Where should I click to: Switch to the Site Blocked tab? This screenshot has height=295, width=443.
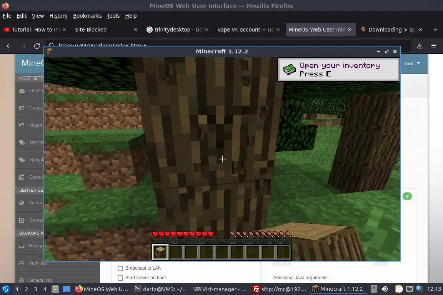(104, 30)
